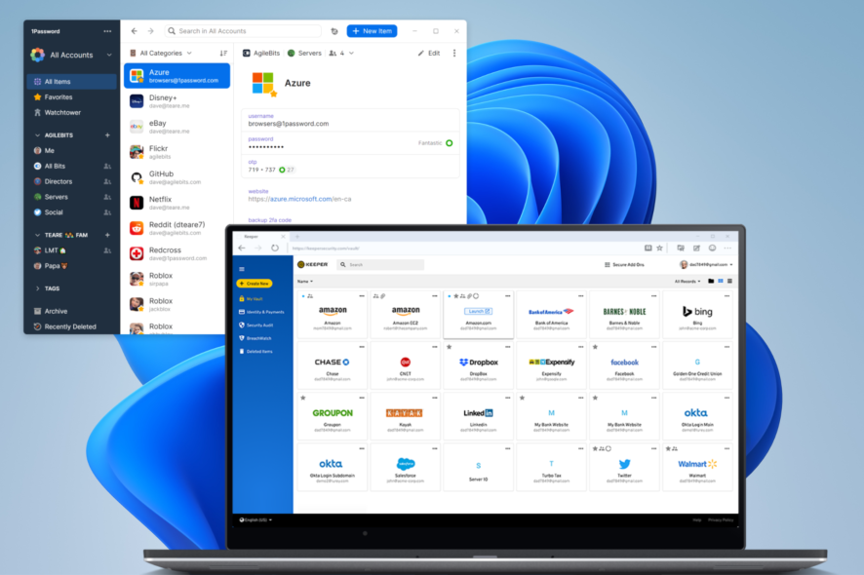Go back in the 1Password window
Viewport: 864px width, 575px height.
(x=134, y=31)
